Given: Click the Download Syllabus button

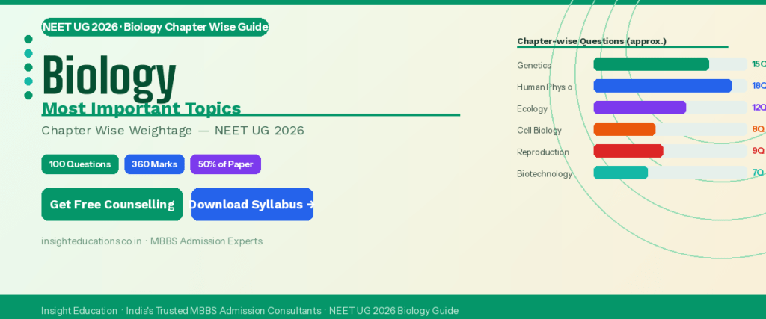Looking at the screenshot, I should (252, 205).
